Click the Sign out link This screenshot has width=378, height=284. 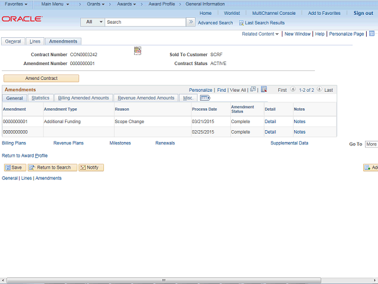pyautogui.click(x=363, y=13)
